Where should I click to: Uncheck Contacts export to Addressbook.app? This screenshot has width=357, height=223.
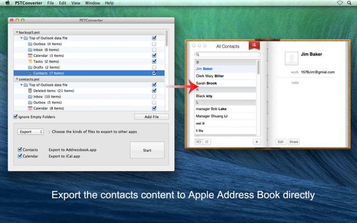(20, 149)
